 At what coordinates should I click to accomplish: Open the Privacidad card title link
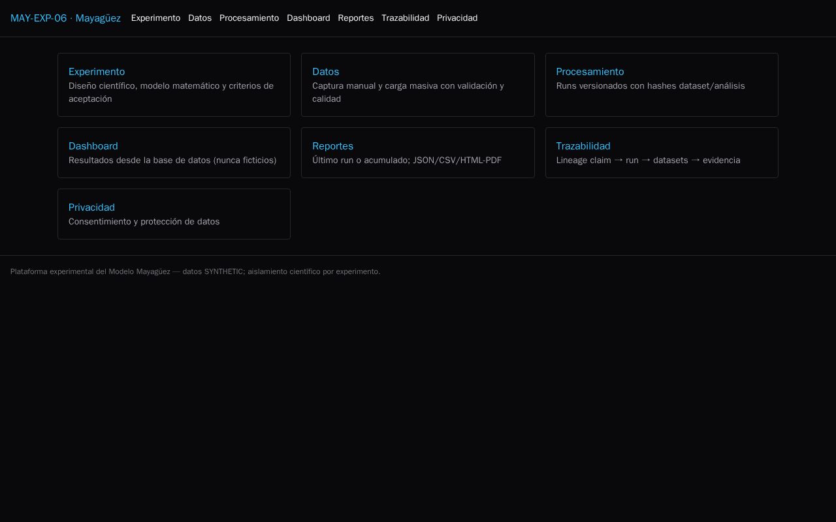(91, 207)
